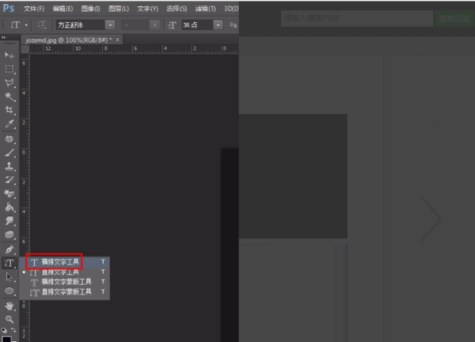Screen dimensions: 475x342
Task: Choose 直排文字工具 from the flyout
Action: [65, 272]
